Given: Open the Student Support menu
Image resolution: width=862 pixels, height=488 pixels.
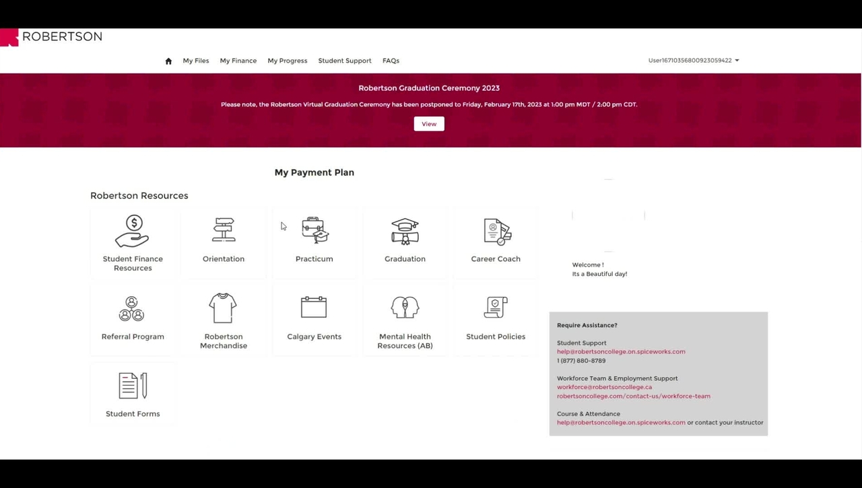Looking at the screenshot, I should coord(345,61).
